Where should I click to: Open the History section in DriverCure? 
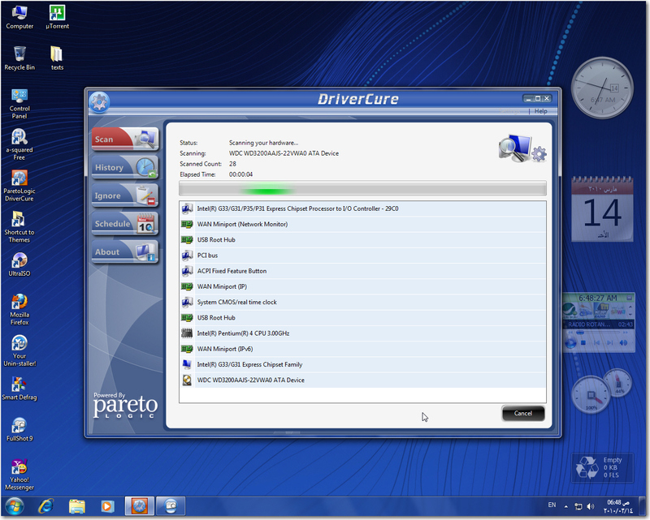pos(125,167)
